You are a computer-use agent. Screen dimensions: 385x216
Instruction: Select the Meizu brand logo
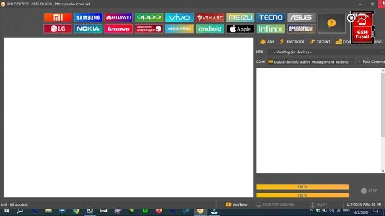pyautogui.click(x=241, y=17)
